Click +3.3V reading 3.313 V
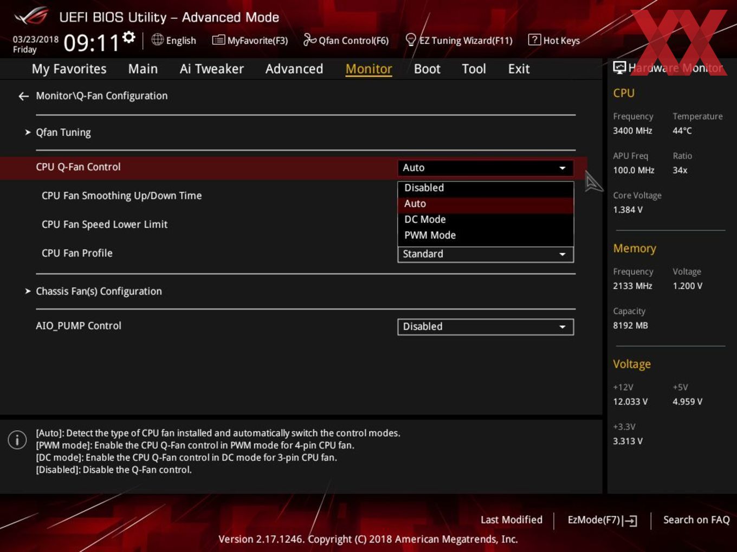 click(x=628, y=442)
